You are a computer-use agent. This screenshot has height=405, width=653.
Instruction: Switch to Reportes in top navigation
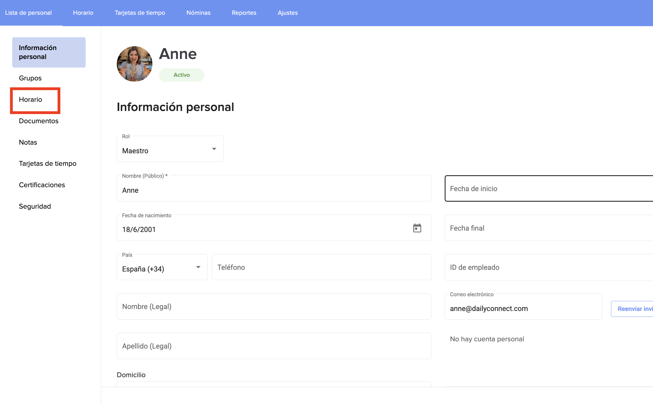tap(244, 13)
